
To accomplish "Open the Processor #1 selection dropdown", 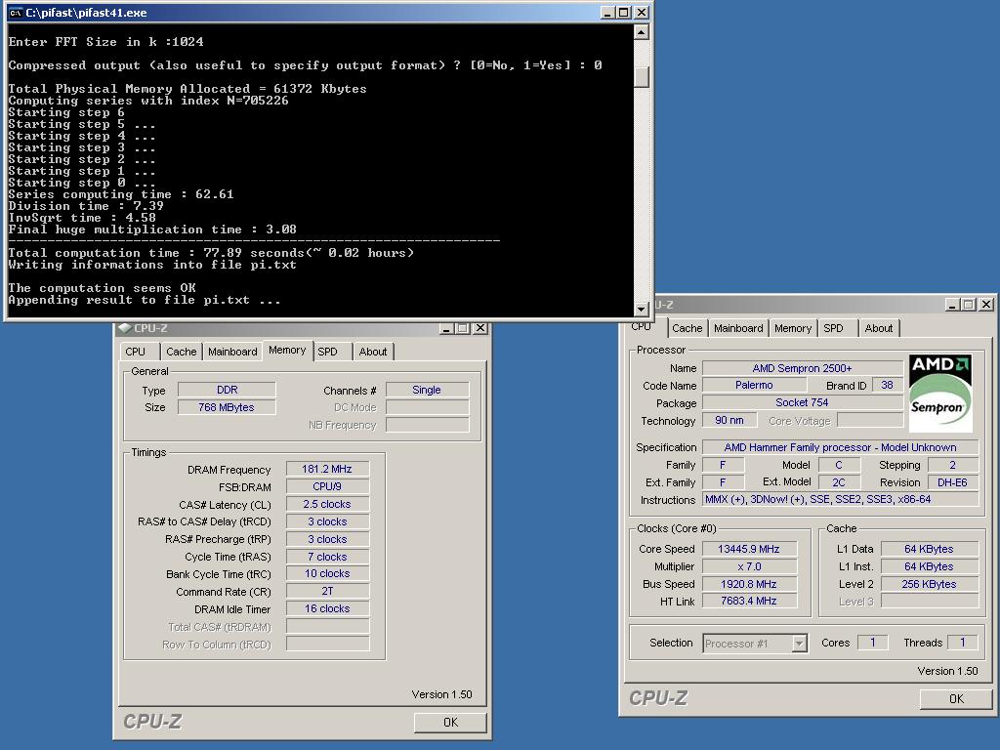I will click(799, 644).
